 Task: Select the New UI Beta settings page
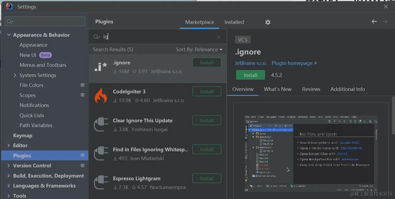click(36, 55)
